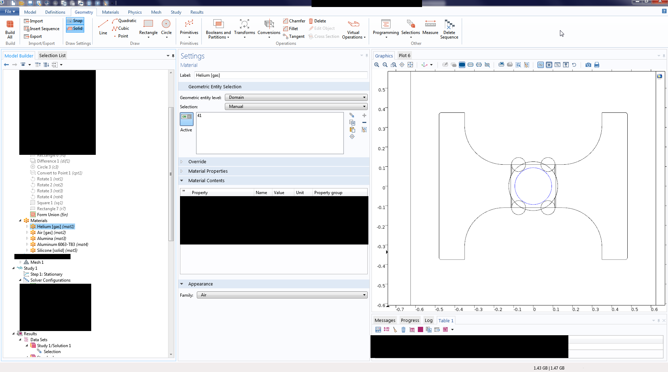Open the Geometric entity level dropdown
The image size is (668, 372).
point(296,97)
